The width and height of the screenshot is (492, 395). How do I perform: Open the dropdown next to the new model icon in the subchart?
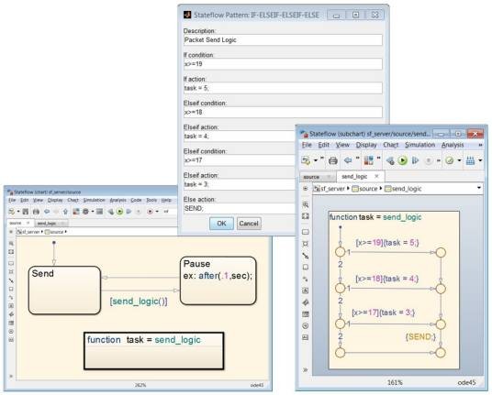(316, 160)
